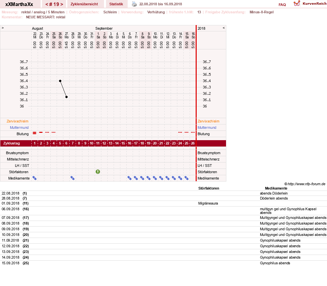This screenshot has height=286, width=327.
Task: Collapse chart with the top-right < arrow
Action: [x=224, y=28]
